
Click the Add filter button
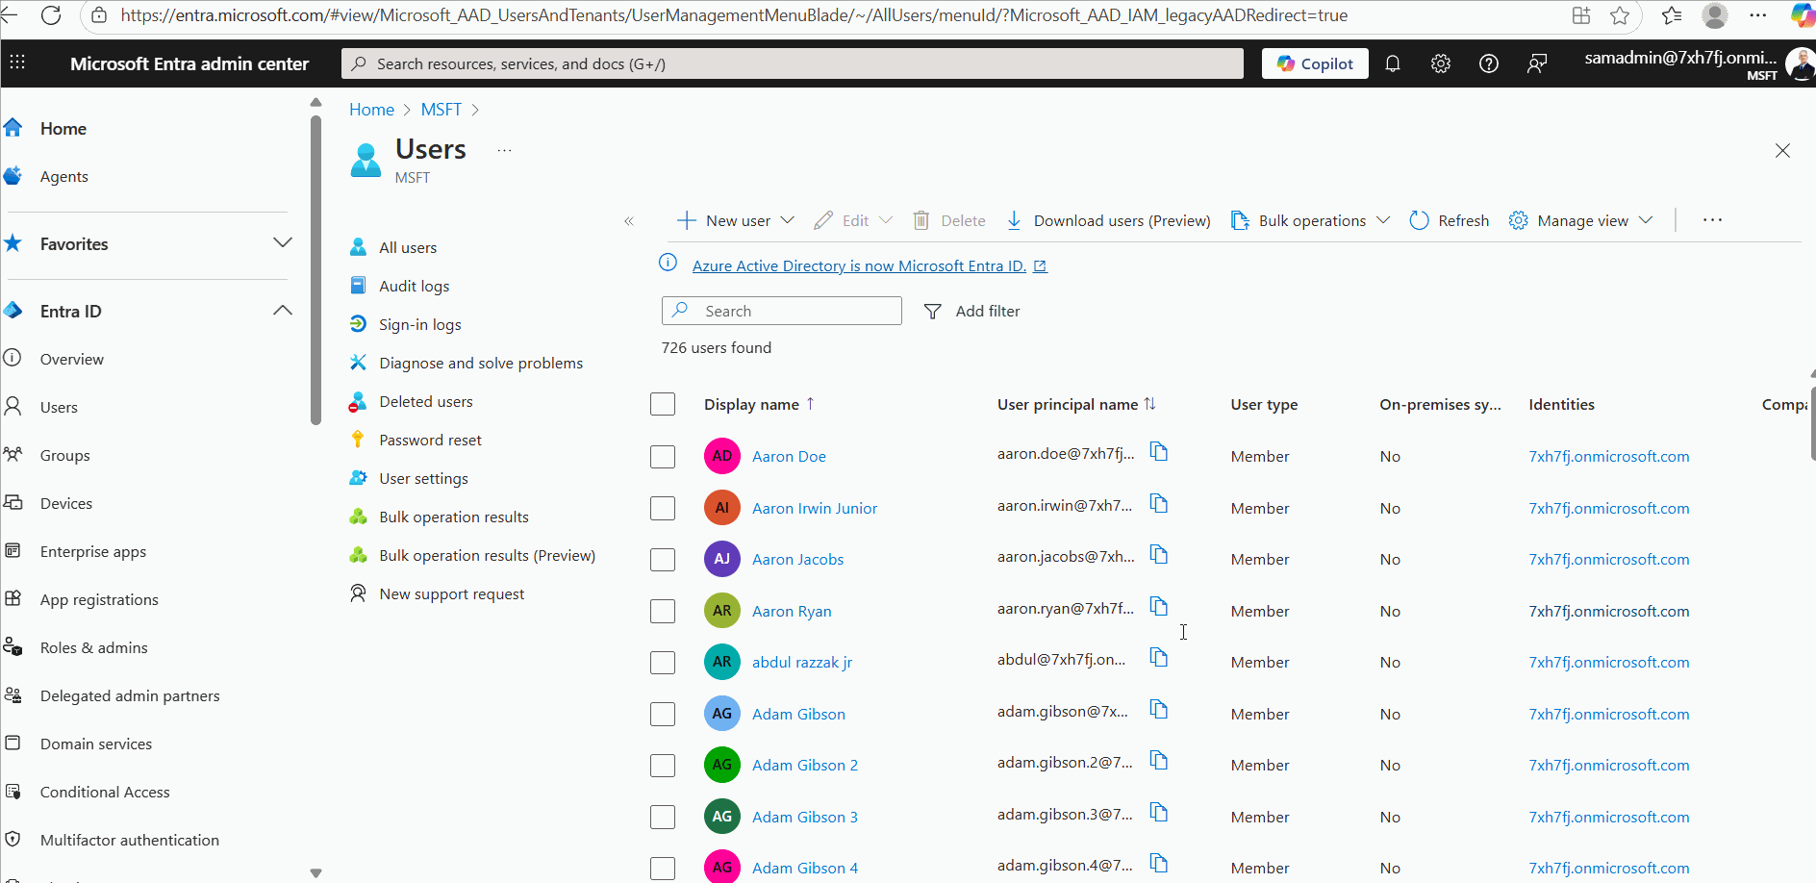(972, 311)
